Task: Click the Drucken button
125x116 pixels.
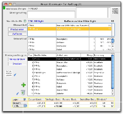Action: [17, 64]
